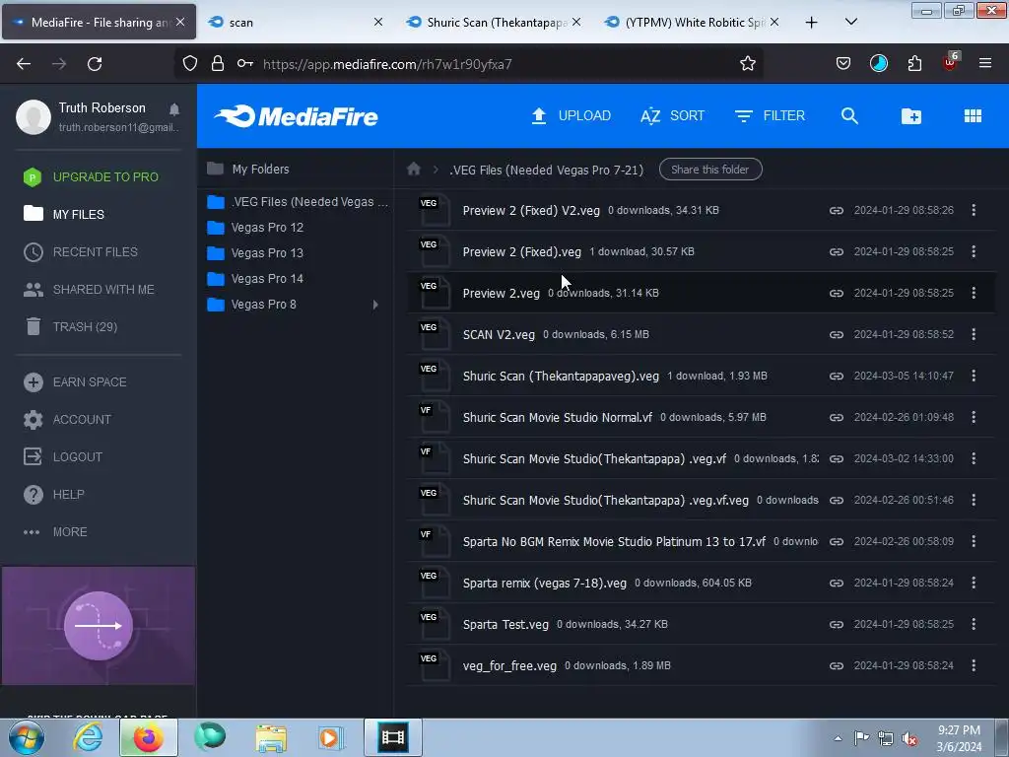Copy link icon for Preview 2 (Fixed) V2.veg
The width and height of the screenshot is (1009, 757).
click(x=836, y=211)
